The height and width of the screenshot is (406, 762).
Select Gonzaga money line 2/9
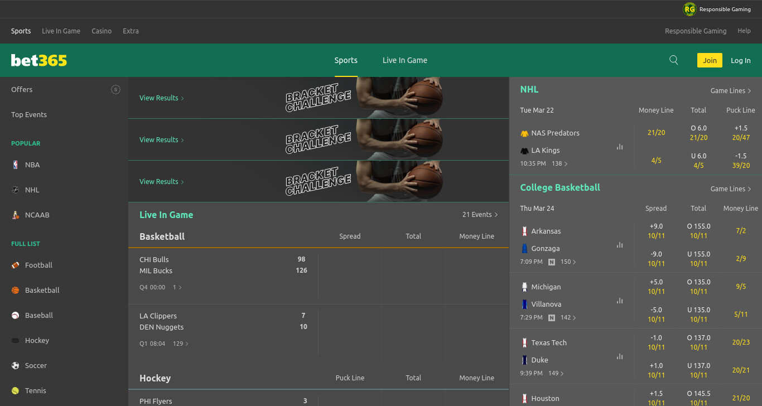pyautogui.click(x=741, y=258)
